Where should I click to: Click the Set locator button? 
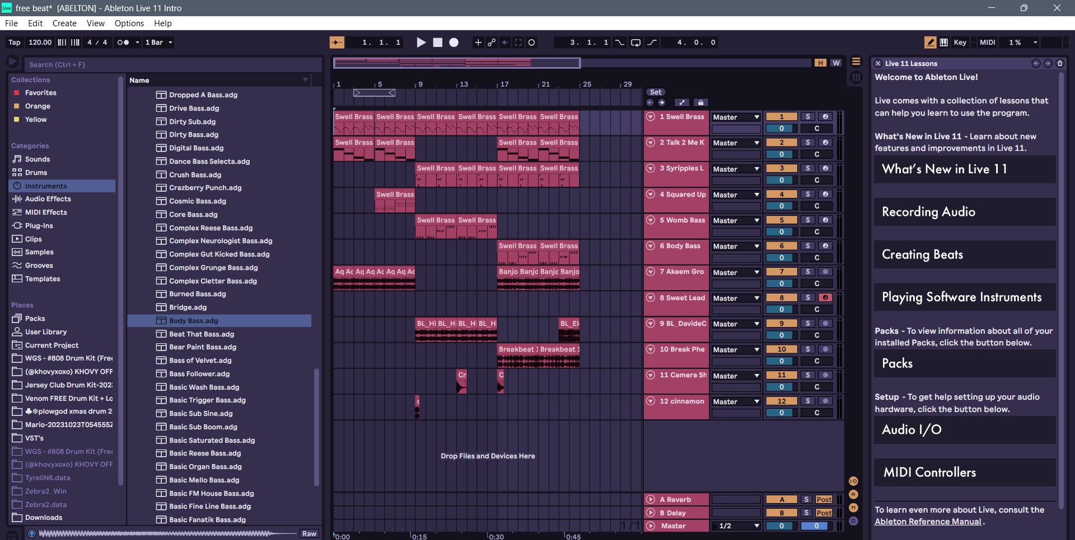[656, 92]
